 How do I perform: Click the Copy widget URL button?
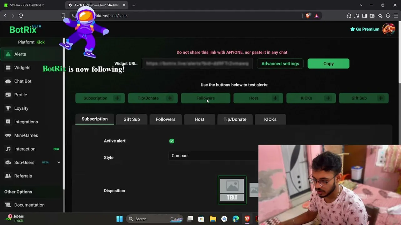click(x=328, y=63)
